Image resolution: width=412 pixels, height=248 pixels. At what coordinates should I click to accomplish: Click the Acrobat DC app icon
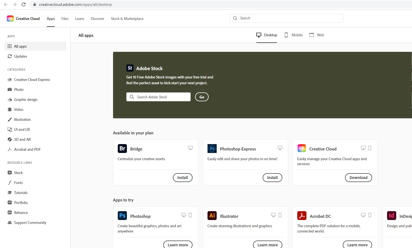(x=302, y=216)
